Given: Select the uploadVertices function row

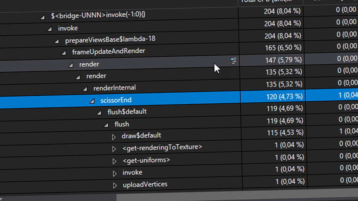Looking at the screenshot, I should point(145,184).
